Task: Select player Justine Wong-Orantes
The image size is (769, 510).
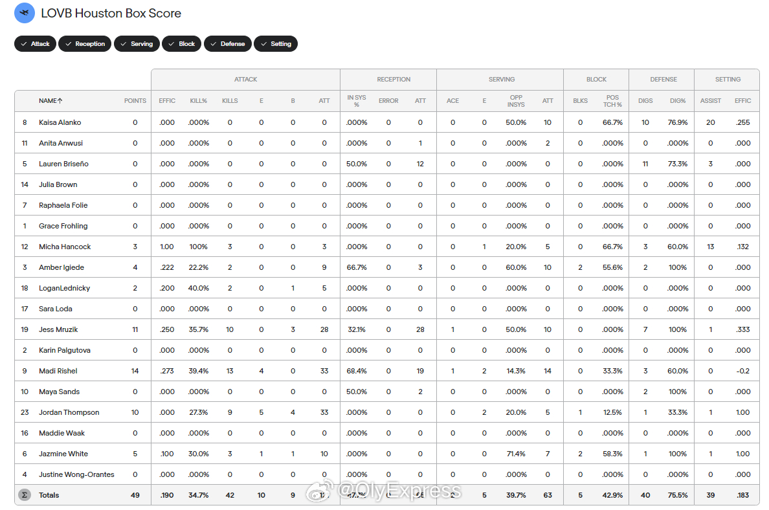Action: coord(76,474)
